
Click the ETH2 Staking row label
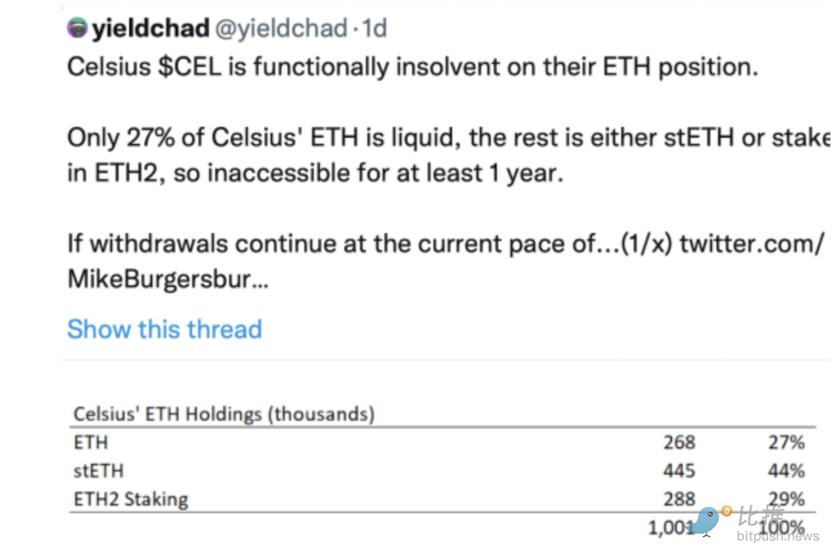tap(131, 499)
